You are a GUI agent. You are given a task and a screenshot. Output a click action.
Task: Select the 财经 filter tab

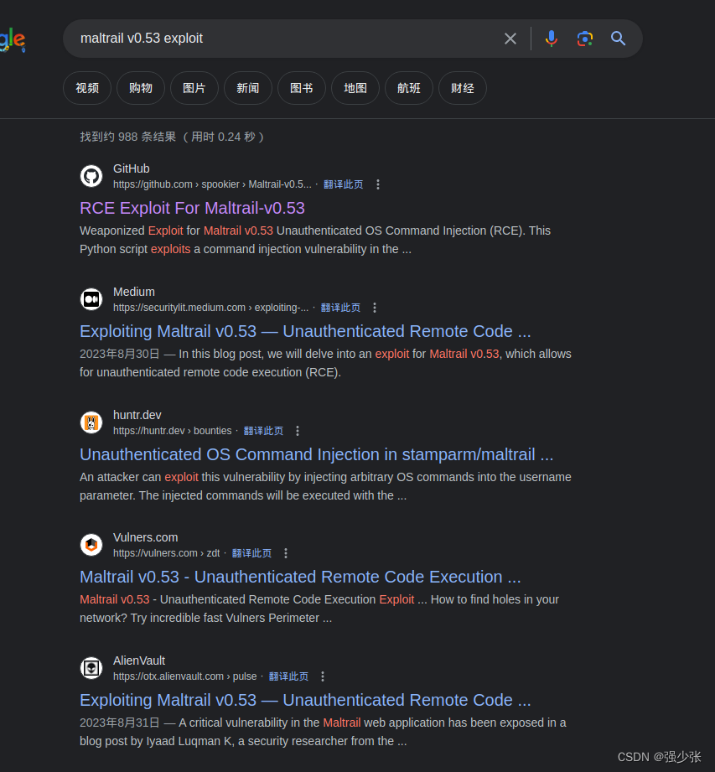(x=463, y=88)
